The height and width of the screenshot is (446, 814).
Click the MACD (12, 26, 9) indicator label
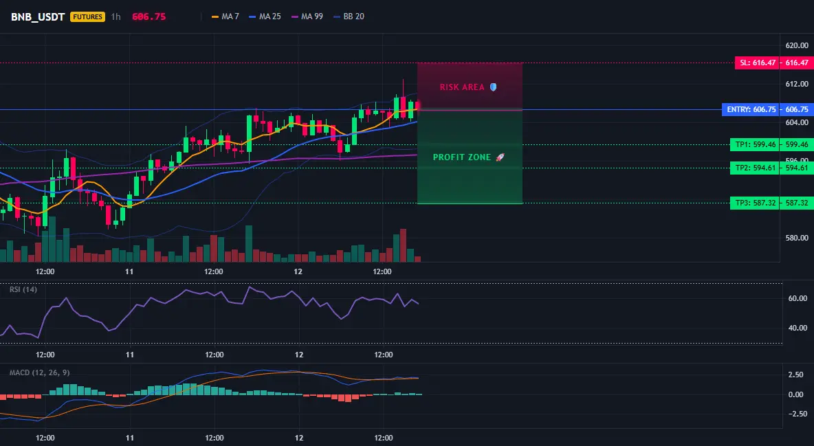tap(39, 372)
